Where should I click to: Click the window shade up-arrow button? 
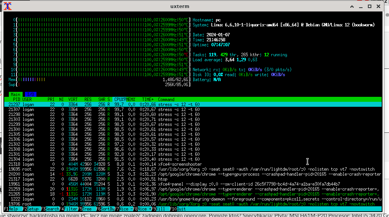(352, 7)
